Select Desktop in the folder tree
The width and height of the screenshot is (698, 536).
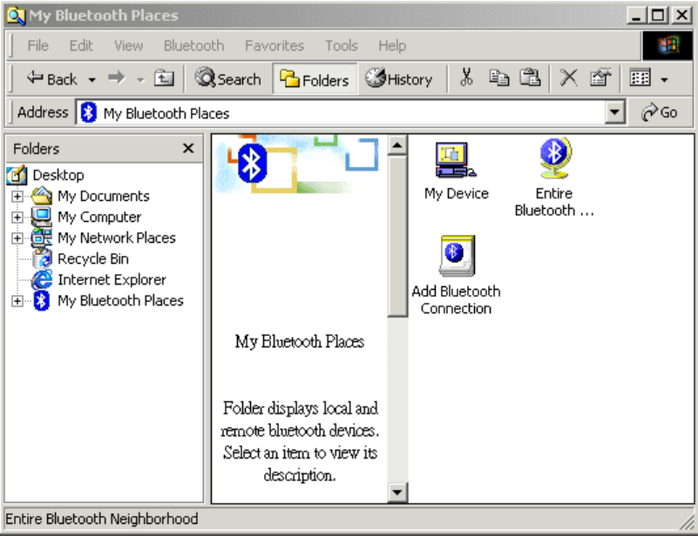point(58,175)
